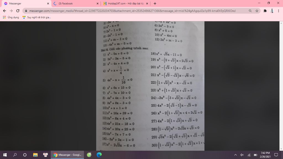The image size is (283, 159).
Task: View site security lock information
Action: tap(26, 11)
